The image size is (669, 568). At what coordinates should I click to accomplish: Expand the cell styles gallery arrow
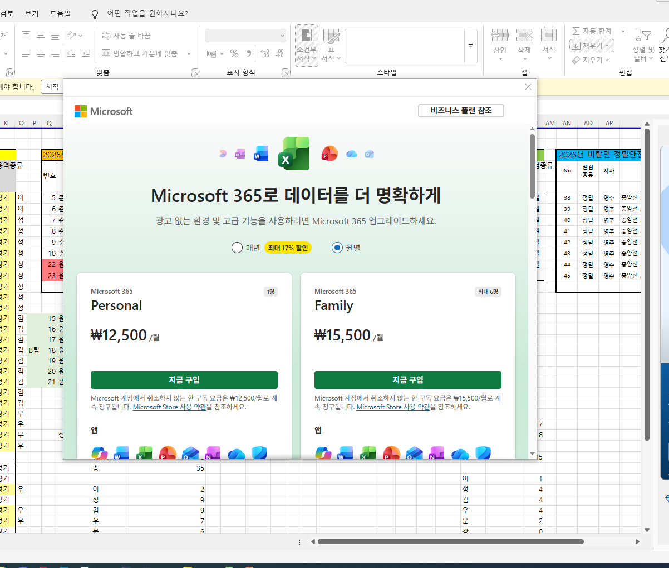pyautogui.click(x=470, y=46)
